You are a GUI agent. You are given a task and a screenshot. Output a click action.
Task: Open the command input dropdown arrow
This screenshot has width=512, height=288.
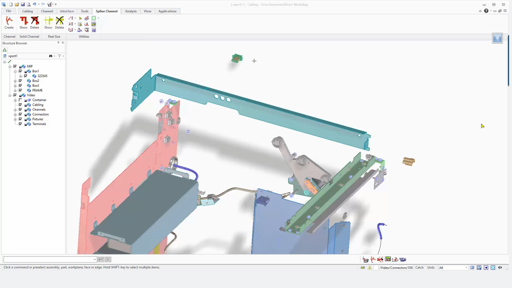point(94,259)
